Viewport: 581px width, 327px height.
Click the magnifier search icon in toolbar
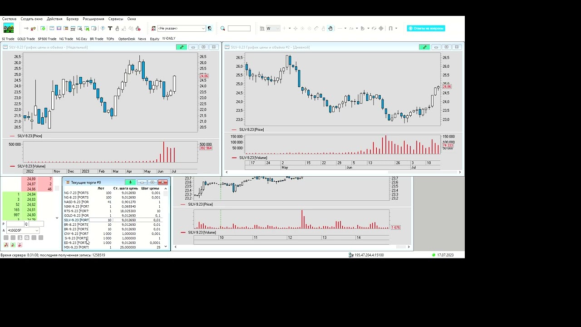223,28
